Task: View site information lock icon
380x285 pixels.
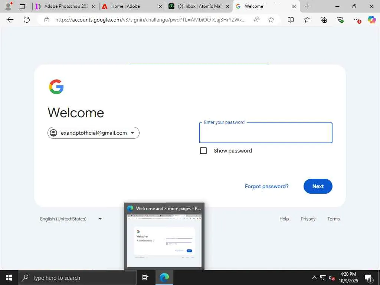Action: (47, 20)
